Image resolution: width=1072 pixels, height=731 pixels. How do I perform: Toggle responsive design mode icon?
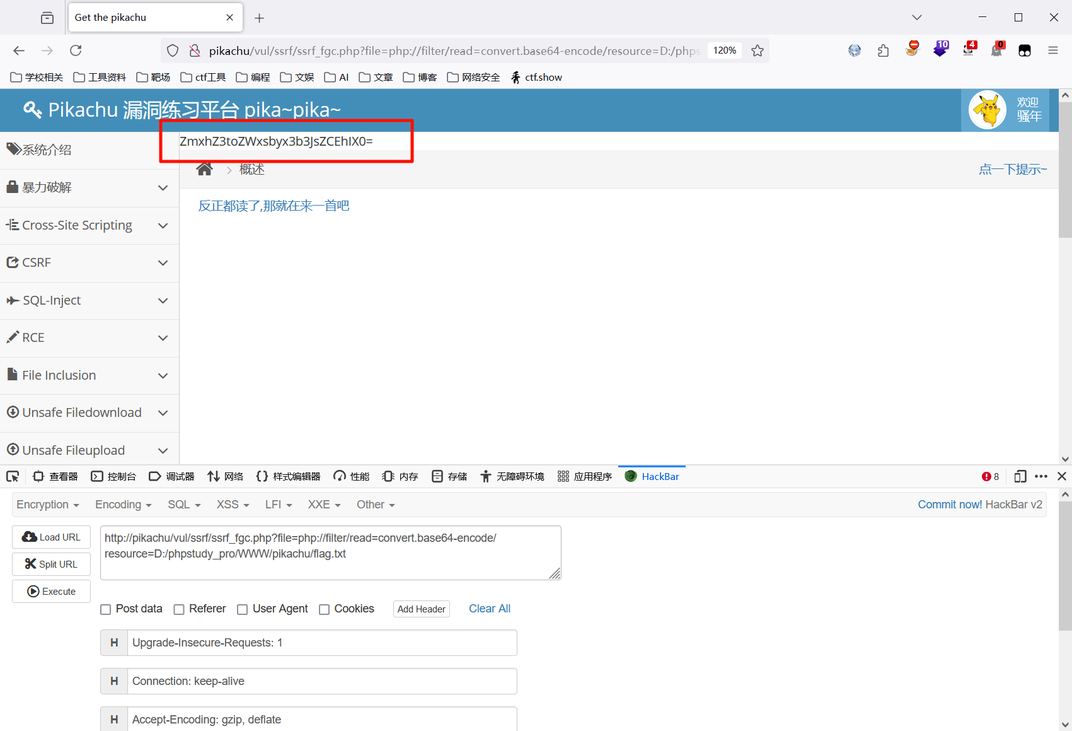[x=1020, y=476]
